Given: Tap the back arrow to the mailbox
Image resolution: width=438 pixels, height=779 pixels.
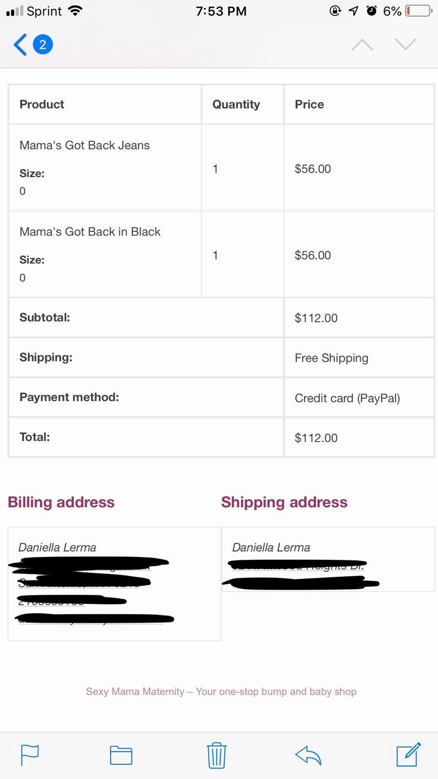Looking at the screenshot, I should pyautogui.click(x=20, y=45).
